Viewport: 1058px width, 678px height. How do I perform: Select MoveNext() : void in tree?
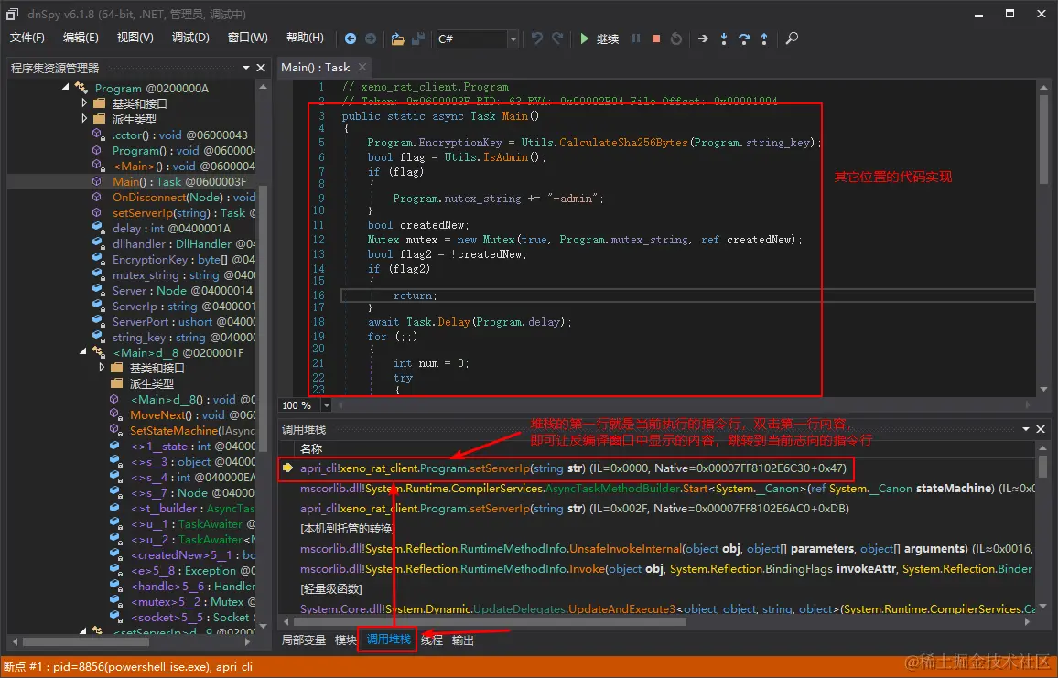(x=193, y=414)
